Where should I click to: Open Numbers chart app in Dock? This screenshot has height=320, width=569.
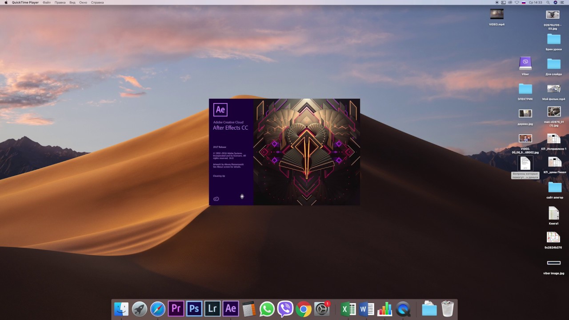click(385, 309)
